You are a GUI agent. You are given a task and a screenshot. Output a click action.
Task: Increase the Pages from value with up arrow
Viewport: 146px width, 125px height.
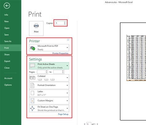(47, 71)
